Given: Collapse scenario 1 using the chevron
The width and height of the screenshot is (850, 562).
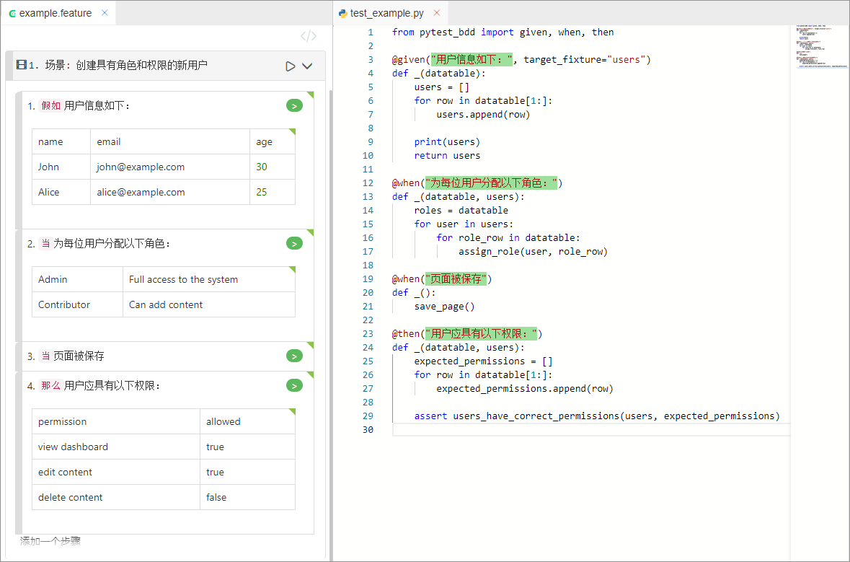Looking at the screenshot, I should 306,65.
